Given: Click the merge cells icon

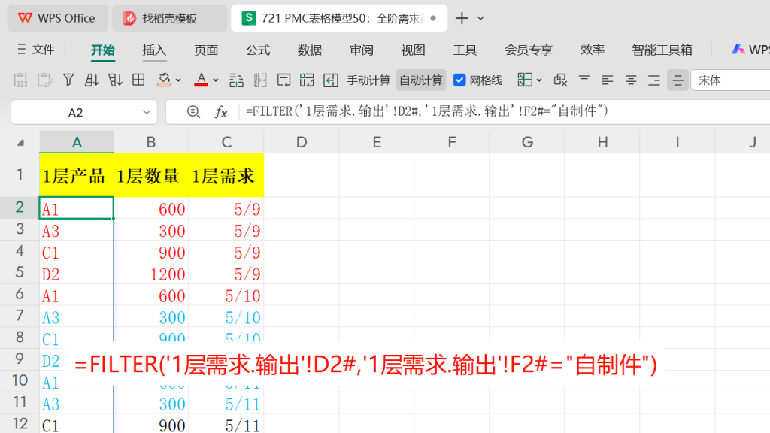Looking at the screenshot, I should (x=307, y=80).
